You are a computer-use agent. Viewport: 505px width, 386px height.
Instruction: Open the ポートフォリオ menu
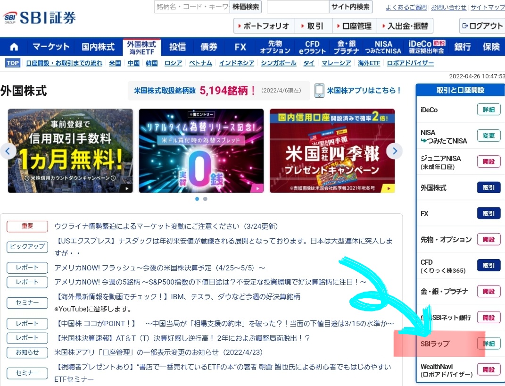pos(264,26)
